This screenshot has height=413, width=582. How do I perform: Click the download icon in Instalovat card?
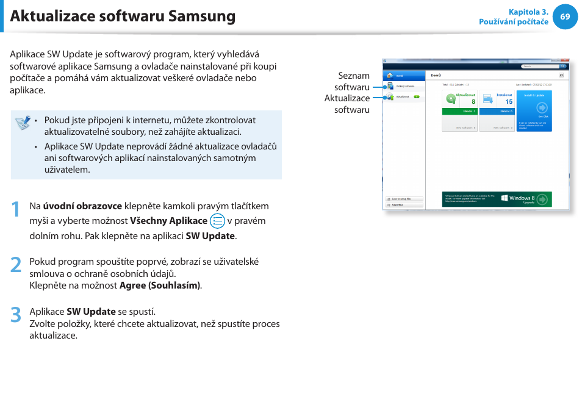[487, 99]
